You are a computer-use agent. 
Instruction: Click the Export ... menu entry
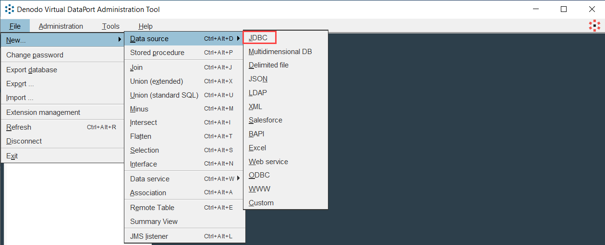(x=62, y=84)
